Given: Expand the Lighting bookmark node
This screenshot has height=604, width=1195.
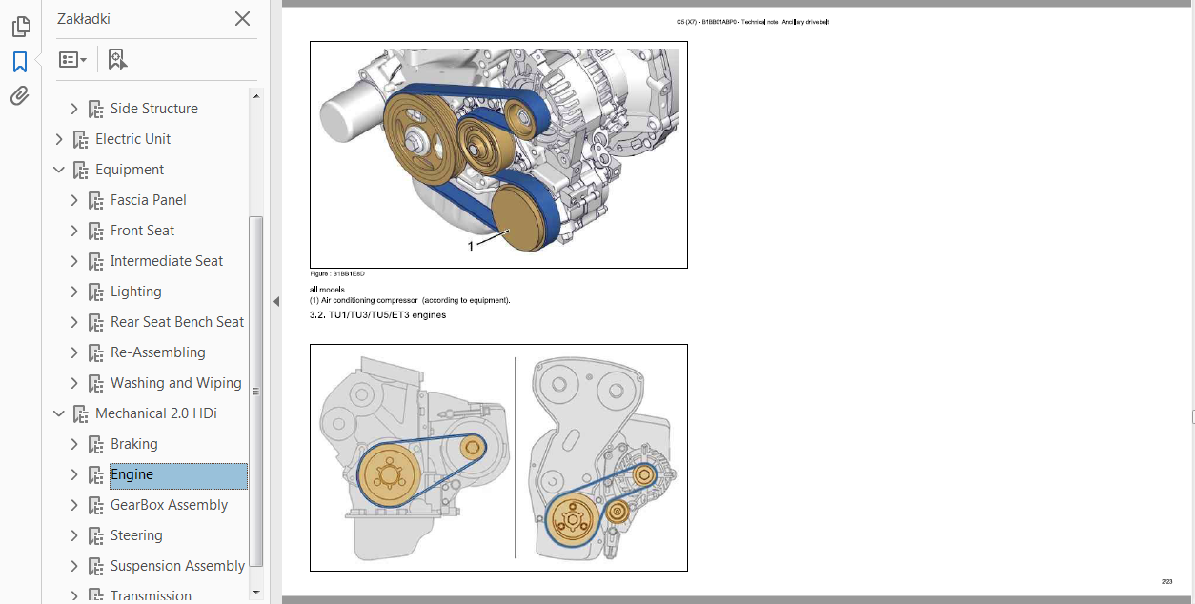Looking at the screenshot, I should pos(74,292).
